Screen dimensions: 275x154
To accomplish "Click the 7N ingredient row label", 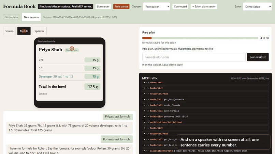I will coord(41,60).
